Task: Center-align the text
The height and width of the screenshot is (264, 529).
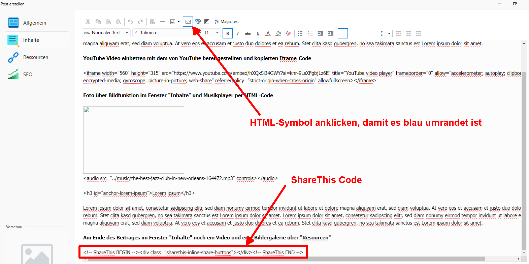Action: (353, 33)
